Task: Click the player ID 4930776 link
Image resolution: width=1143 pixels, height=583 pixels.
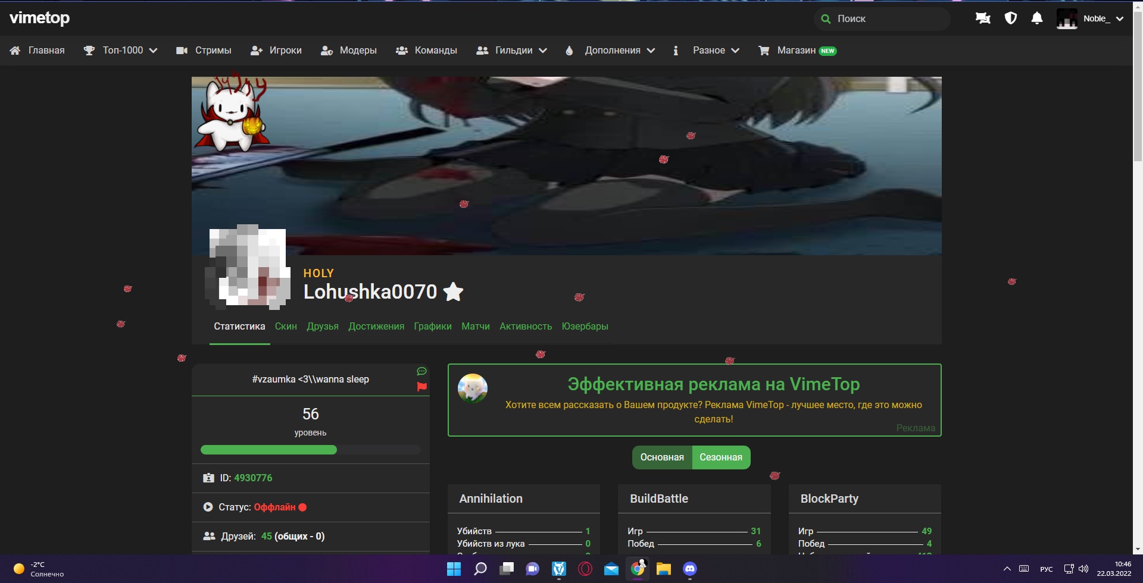Action: pyautogui.click(x=253, y=478)
